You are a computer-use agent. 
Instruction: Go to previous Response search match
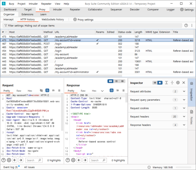click(79, 160)
